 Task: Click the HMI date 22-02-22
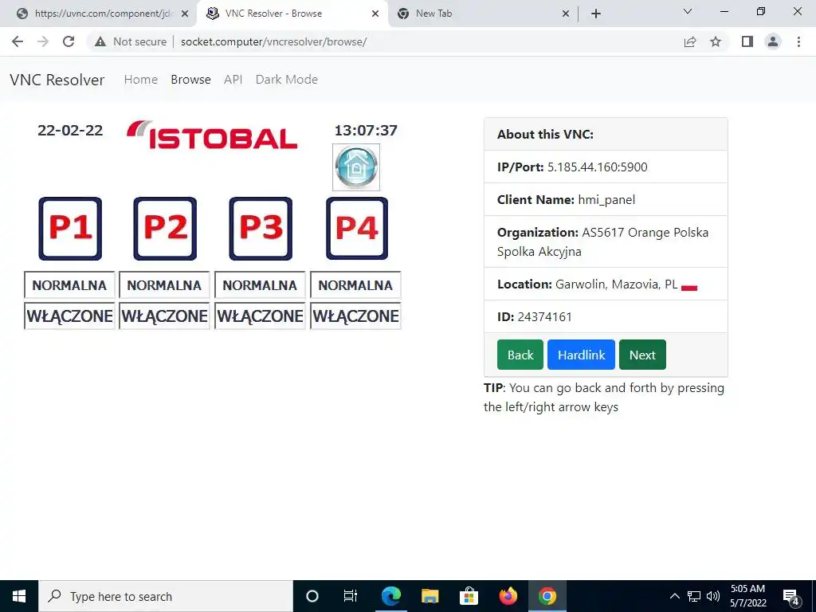click(x=70, y=130)
